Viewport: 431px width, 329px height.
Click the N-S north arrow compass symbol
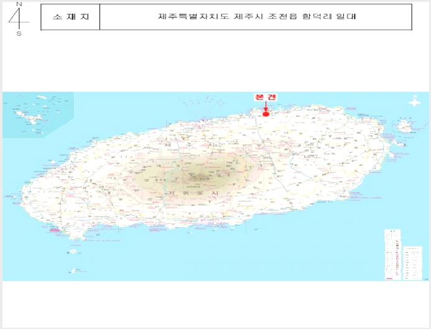(x=19, y=19)
